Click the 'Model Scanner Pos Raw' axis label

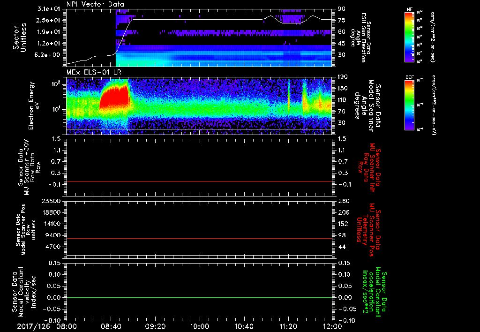click(x=26, y=230)
